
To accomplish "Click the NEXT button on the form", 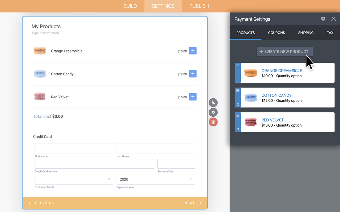I will [189, 203].
